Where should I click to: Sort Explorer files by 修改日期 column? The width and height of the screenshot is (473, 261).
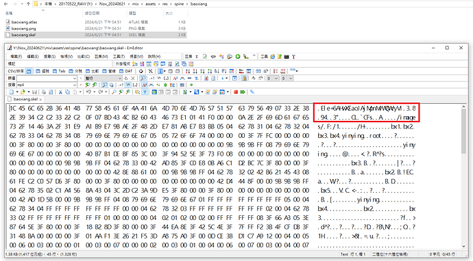pyautogui.click(x=93, y=13)
